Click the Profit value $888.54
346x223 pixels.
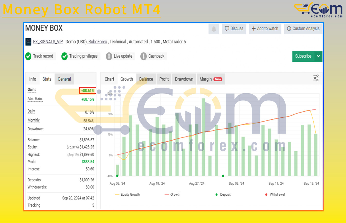(88, 162)
